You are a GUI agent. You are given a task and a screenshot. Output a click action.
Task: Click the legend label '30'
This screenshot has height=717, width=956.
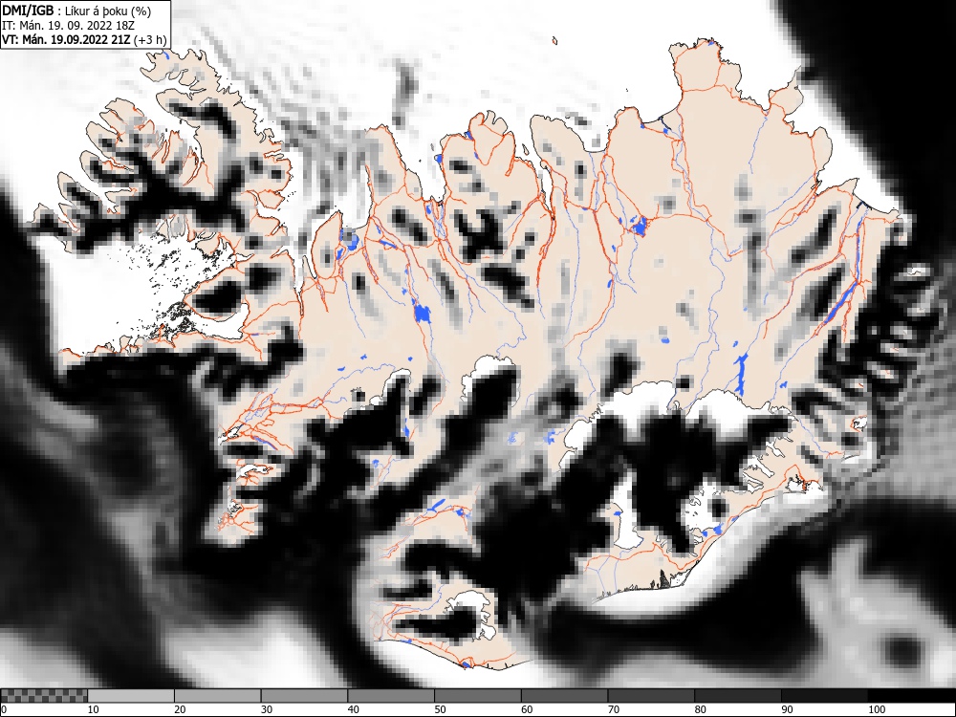(267, 709)
